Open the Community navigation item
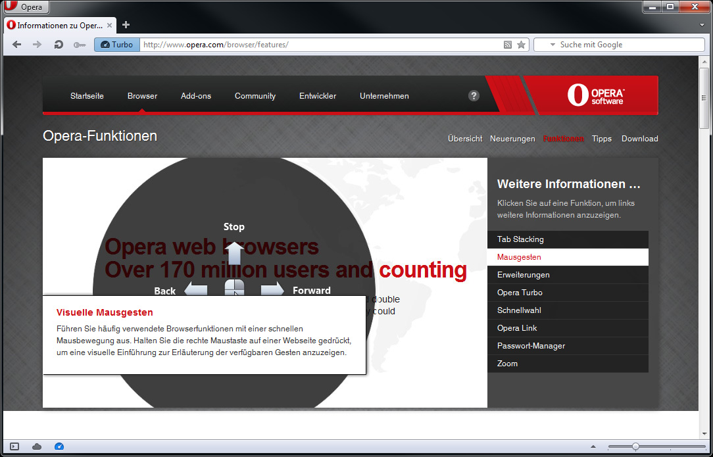This screenshot has width=713, height=457. (x=255, y=96)
